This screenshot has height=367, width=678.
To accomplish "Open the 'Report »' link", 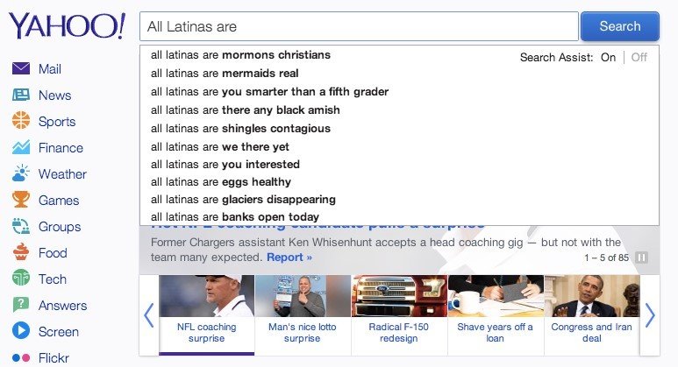I will click(x=289, y=258).
